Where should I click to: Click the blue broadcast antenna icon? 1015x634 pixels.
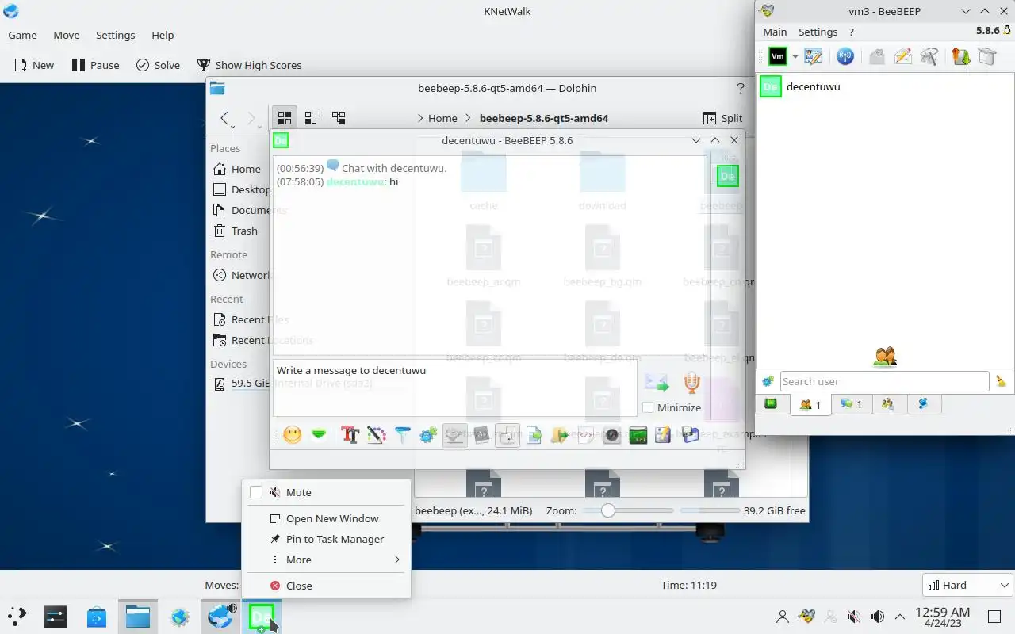point(845,56)
